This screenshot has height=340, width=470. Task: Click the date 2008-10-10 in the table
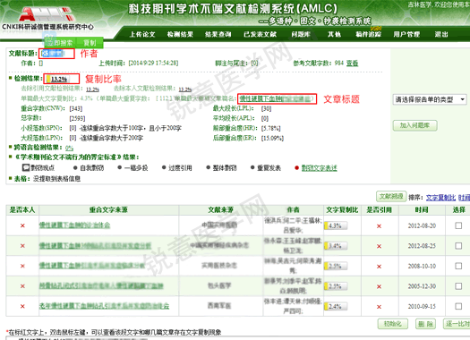422,266
